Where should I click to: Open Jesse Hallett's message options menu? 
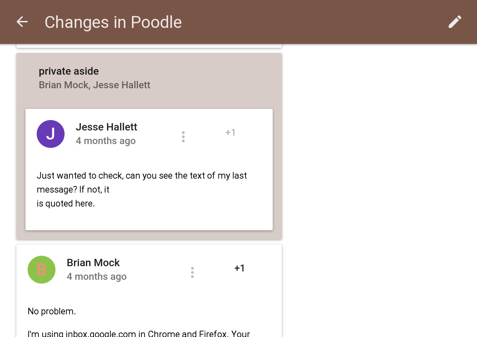tap(183, 137)
